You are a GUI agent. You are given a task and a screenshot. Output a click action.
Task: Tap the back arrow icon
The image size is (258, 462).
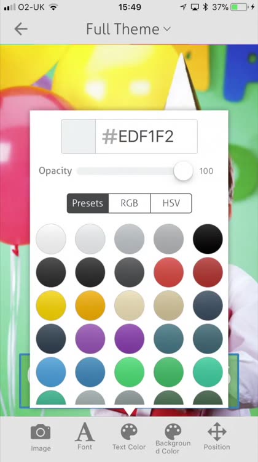tap(20, 29)
